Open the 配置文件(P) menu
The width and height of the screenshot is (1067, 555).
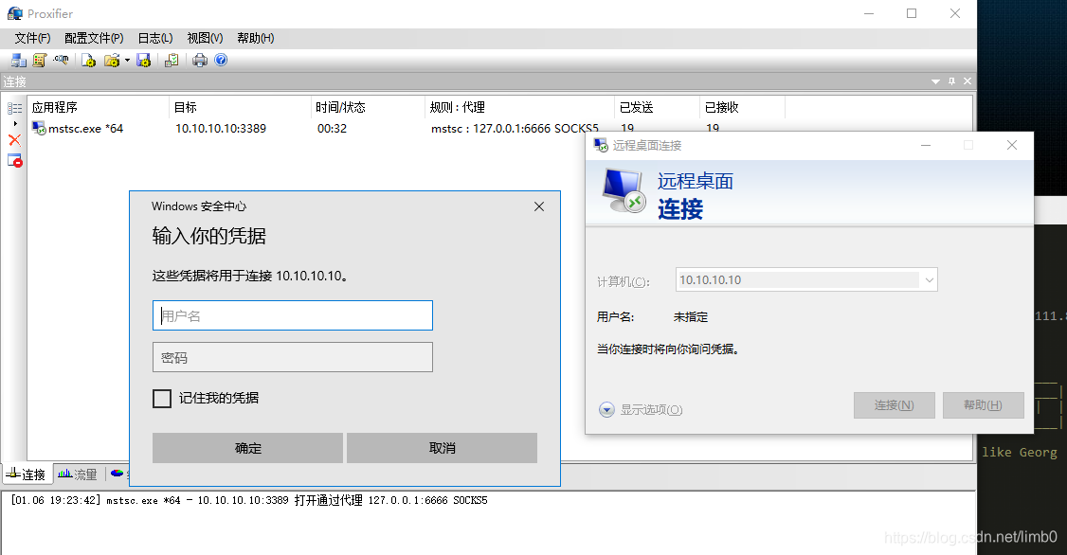coord(94,38)
